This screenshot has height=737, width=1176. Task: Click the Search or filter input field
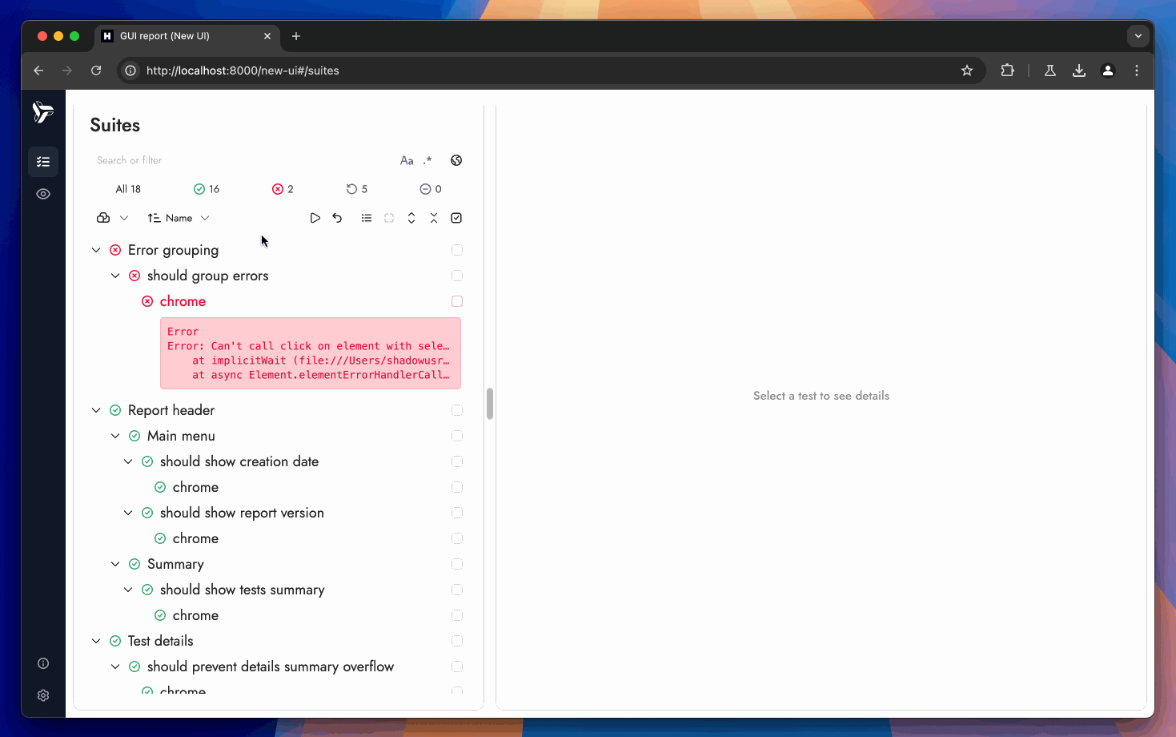pyautogui.click(x=240, y=160)
